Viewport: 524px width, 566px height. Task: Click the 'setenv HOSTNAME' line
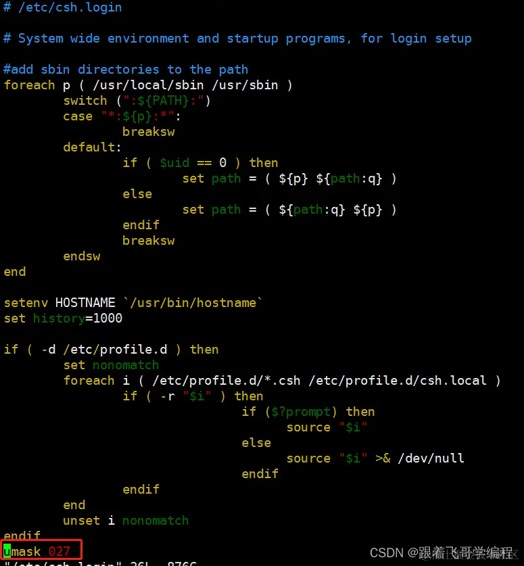click(133, 302)
